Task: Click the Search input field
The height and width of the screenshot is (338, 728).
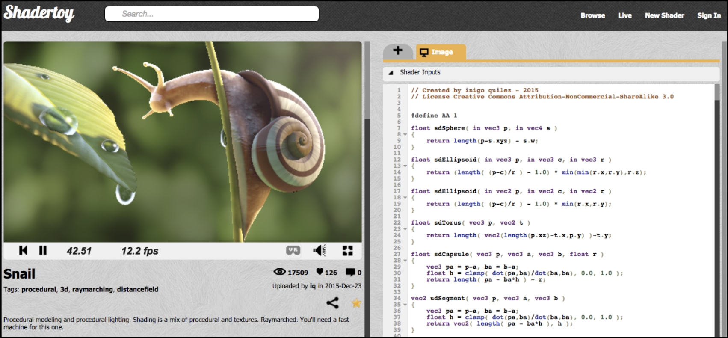Action: (x=212, y=14)
